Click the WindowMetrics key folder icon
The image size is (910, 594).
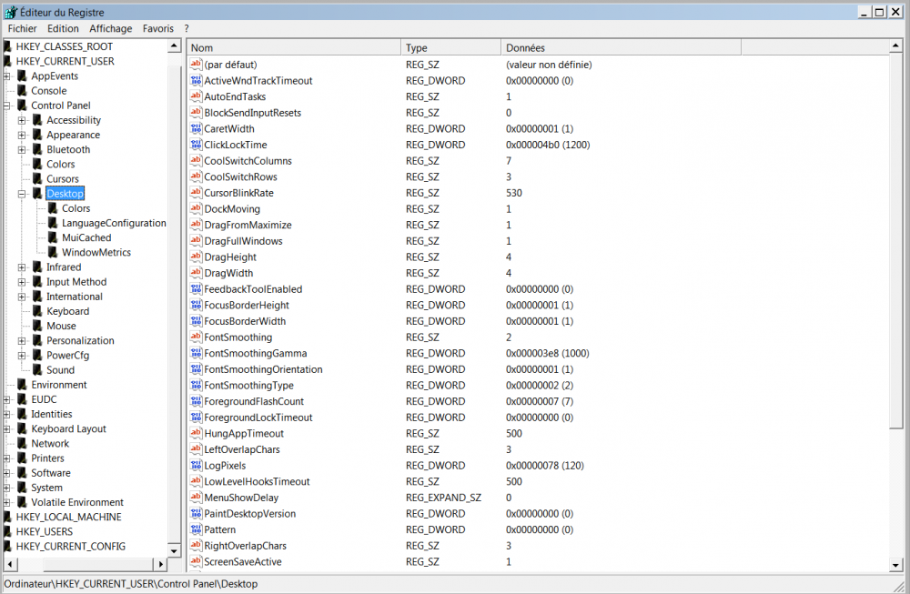(53, 253)
